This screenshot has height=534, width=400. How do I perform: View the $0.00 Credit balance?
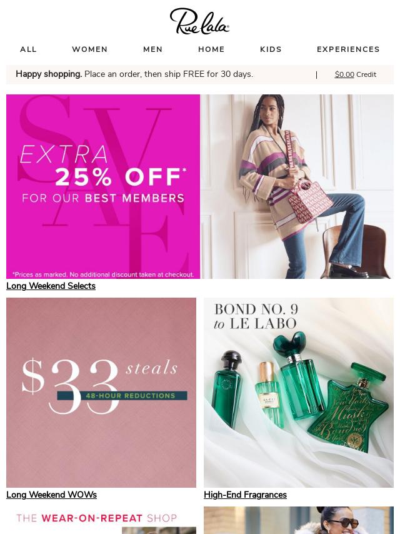(356, 74)
